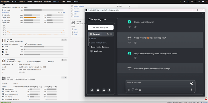This screenshot has height=103, width=208.
Task: Stop the response with the stop button
Action: click(x=192, y=83)
